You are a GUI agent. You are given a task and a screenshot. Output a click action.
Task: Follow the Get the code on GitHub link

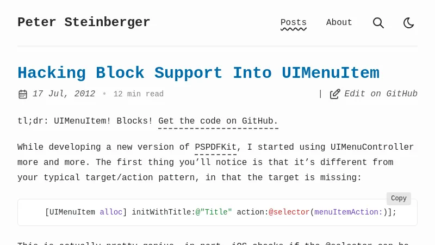pyautogui.click(x=218, y=121)
